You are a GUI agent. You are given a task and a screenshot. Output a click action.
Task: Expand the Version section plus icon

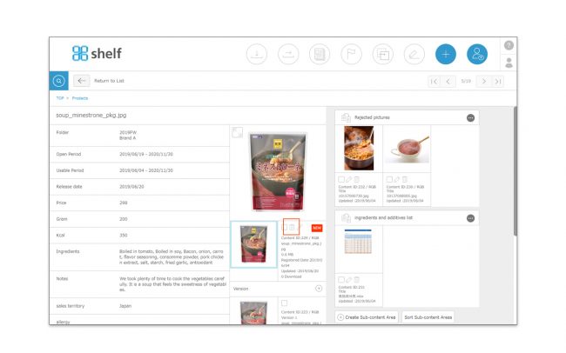(x=319, y=289)
